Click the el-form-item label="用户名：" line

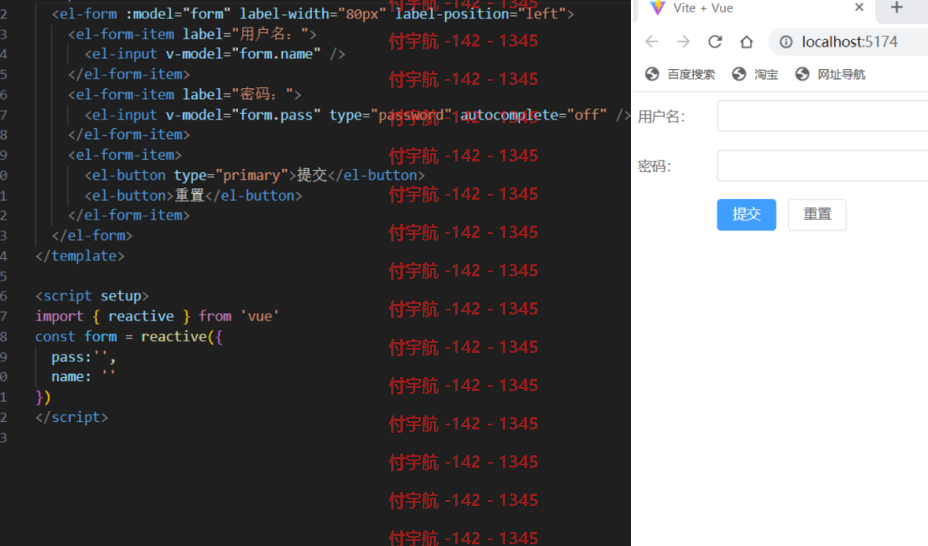pos(191,34)
